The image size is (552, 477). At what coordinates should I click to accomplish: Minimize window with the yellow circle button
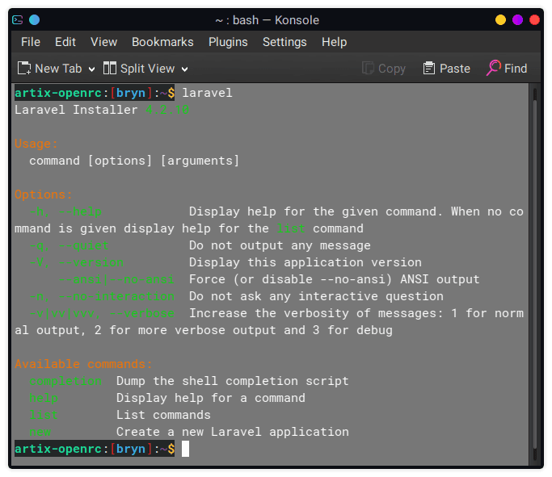click(x=500, y=19)
